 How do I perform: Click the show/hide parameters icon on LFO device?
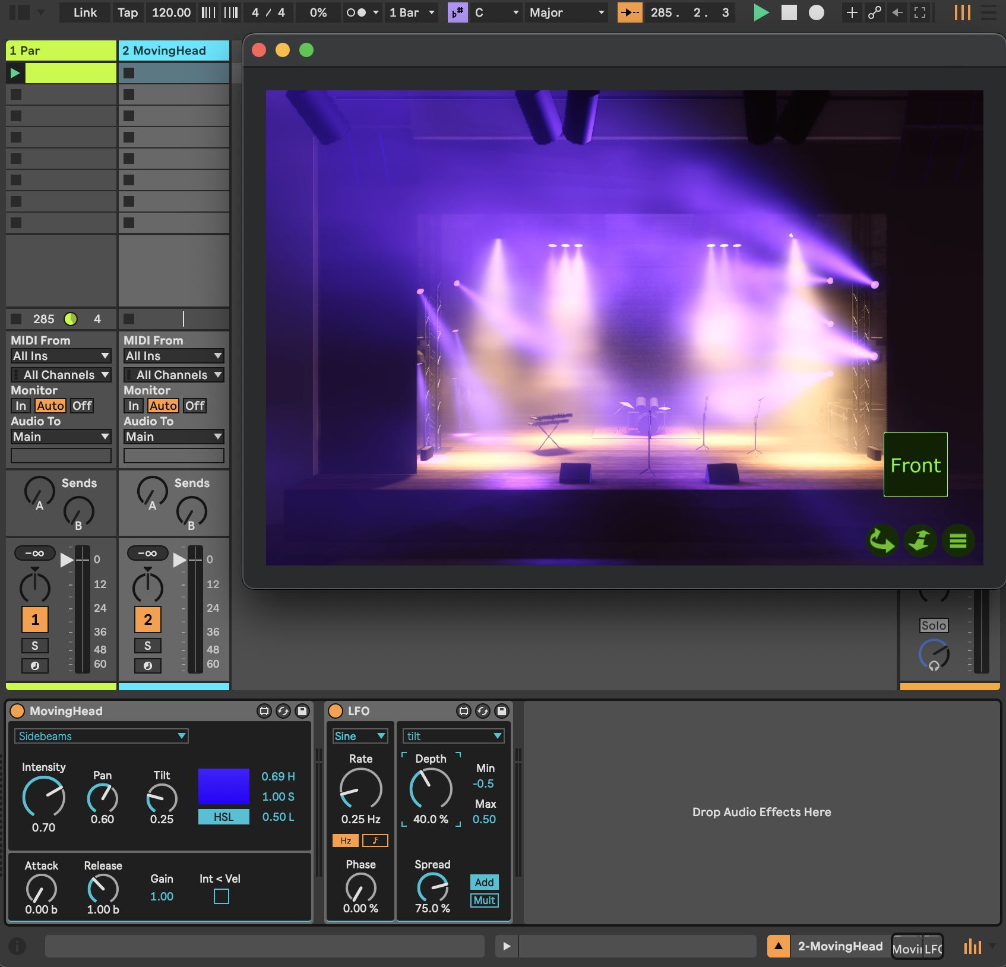coord(464,711)
